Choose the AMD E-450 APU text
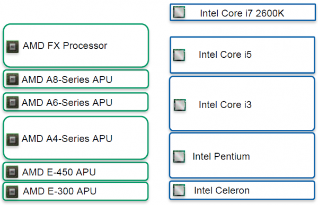The height and width of the screenshot is (205, 318). [x=59, y=172]
